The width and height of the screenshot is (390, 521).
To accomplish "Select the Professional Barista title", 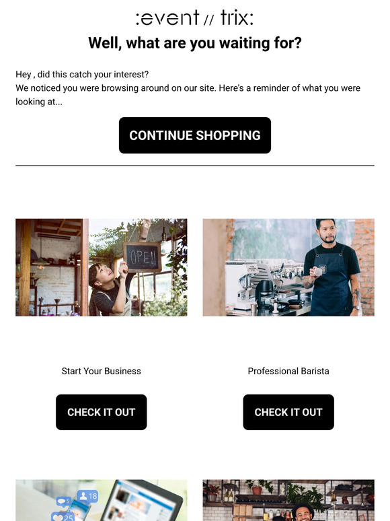I will click(288, 371).
